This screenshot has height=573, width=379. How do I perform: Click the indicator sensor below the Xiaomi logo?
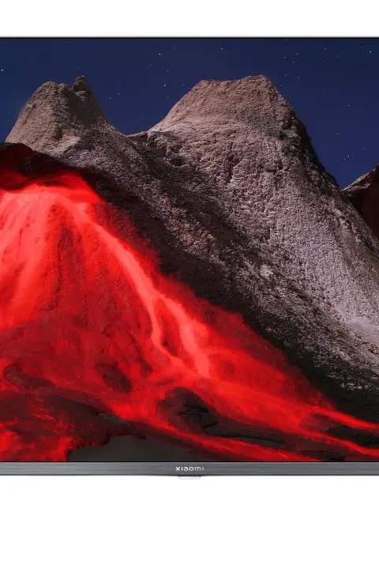(189, 477)
